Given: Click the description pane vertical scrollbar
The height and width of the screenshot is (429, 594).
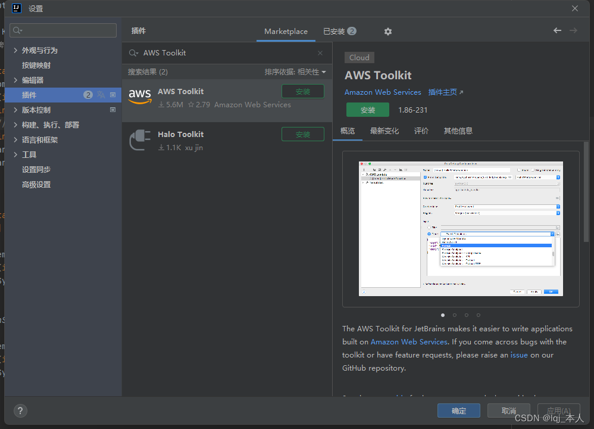Looking at the screenshot, I should (586, 191).
